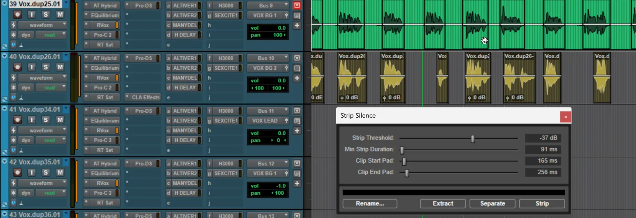Click Extract in Strip Silence dialog
The image size is (636, 218).
tap(443, 204)
